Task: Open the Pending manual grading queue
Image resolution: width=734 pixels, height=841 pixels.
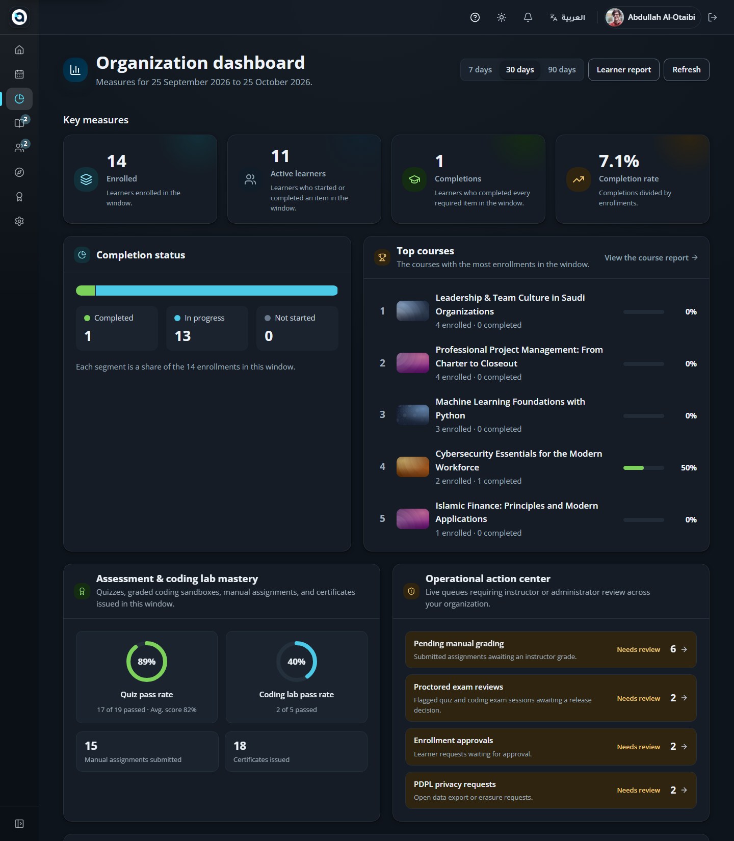Action: (x=551, y=649)
